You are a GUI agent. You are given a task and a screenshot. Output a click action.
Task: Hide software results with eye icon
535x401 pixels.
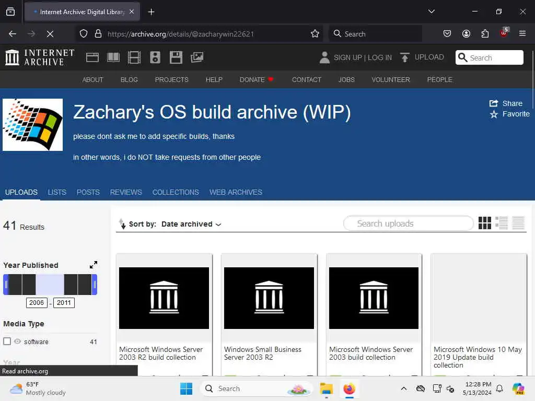pos(17,341)
